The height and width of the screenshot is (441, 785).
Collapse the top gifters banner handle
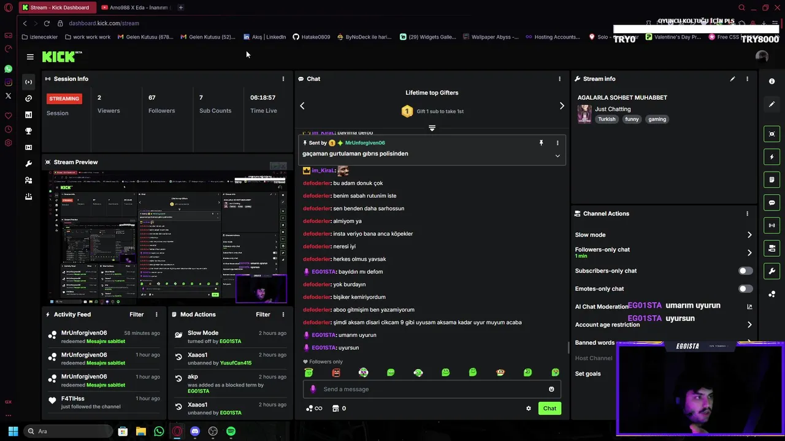pos(432,128)
